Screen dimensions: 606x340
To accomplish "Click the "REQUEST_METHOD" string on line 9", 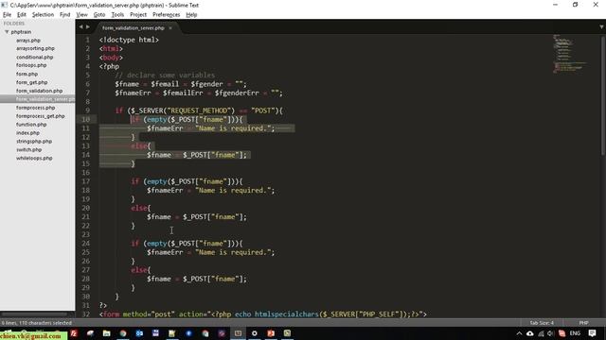I will click(200, 110).
